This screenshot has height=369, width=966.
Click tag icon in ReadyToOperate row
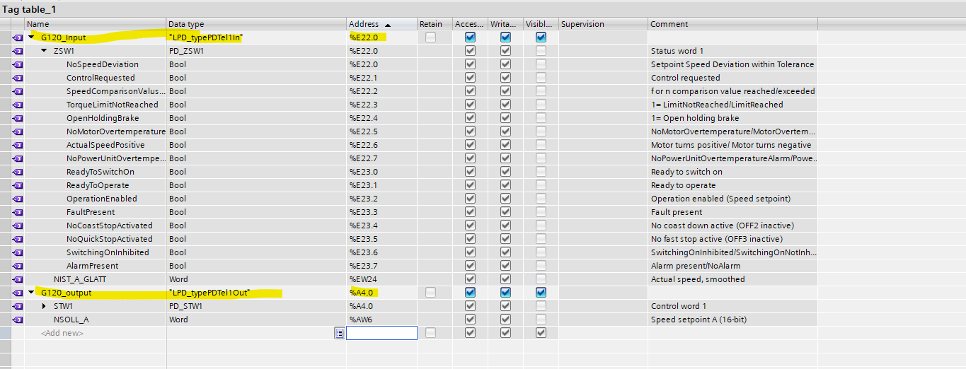click(x=18, y=185)
